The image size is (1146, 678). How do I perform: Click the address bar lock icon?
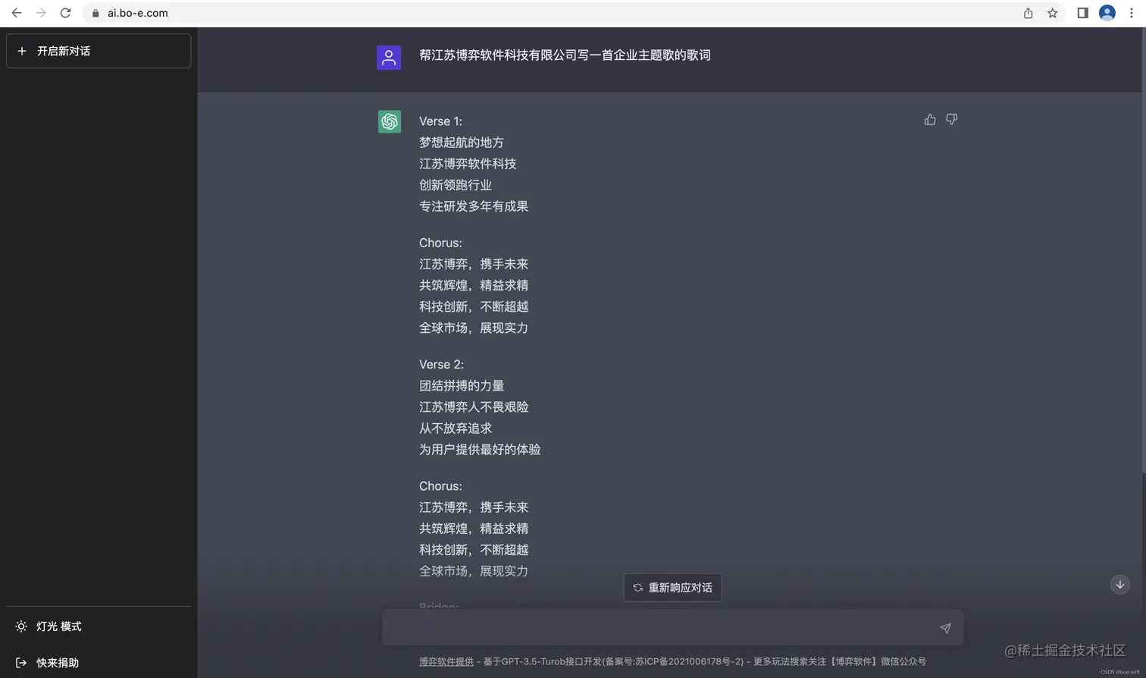point(95,13)
